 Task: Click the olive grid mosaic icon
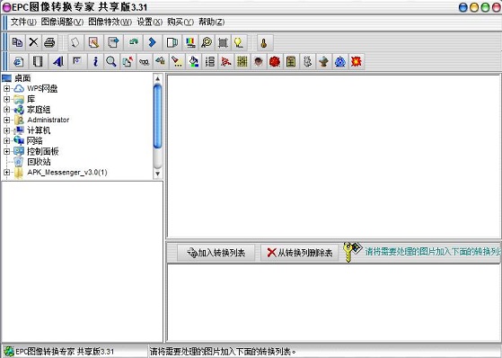click(242, 61)
